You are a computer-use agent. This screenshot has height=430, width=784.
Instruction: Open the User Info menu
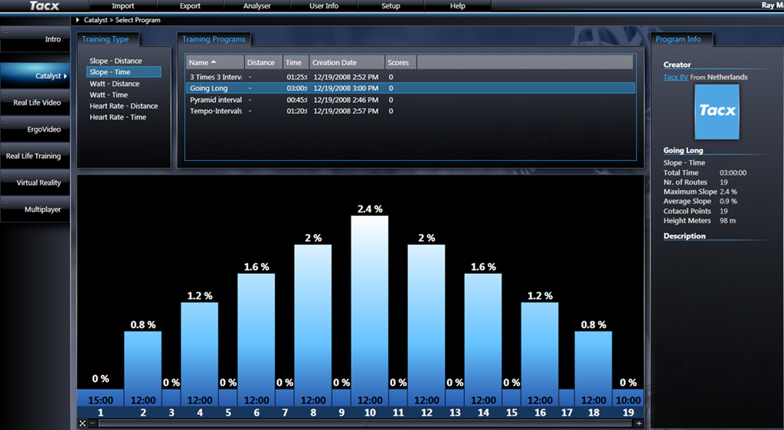click(324, 6)
